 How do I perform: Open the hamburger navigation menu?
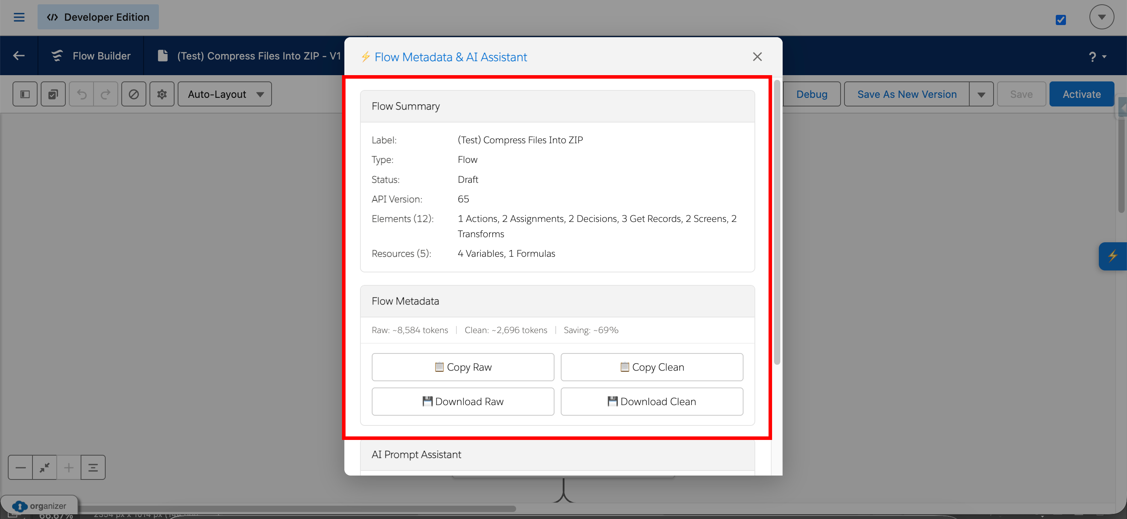[19, 17]
